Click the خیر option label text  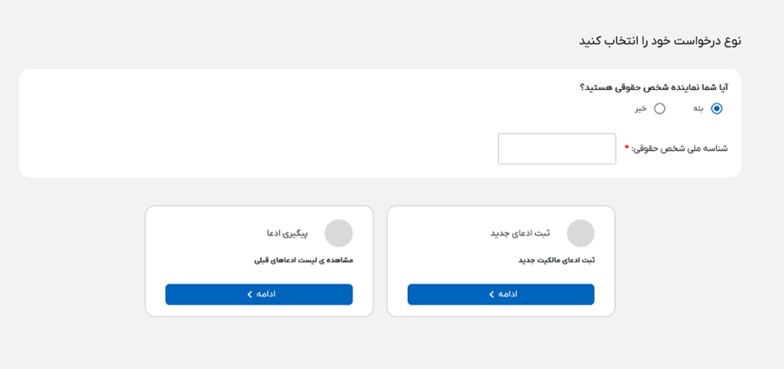pyautogui.click(x=640, y=109)
